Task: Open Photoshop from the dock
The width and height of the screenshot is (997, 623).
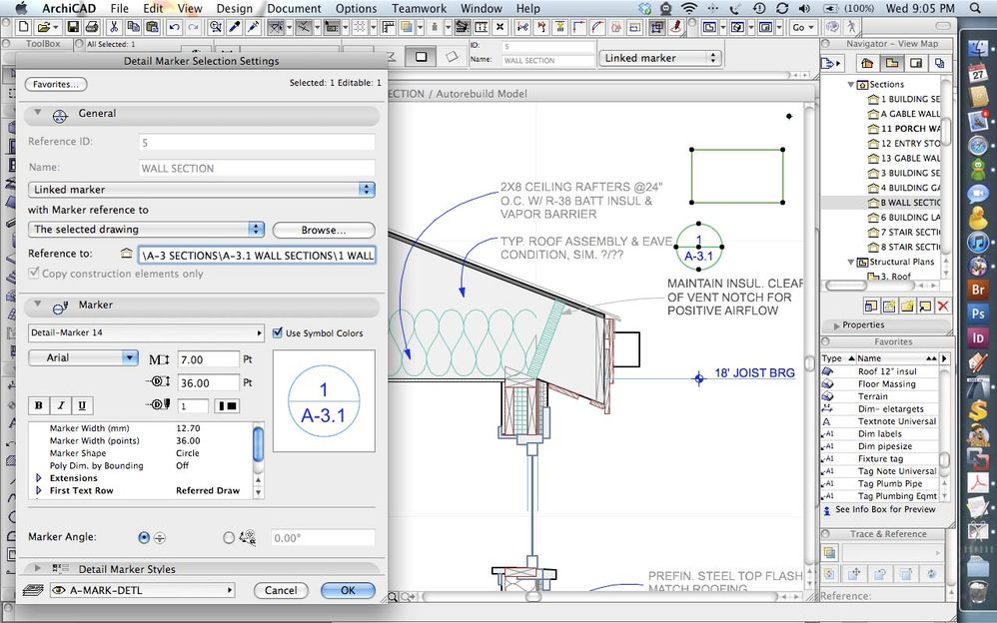Action: 978,313
